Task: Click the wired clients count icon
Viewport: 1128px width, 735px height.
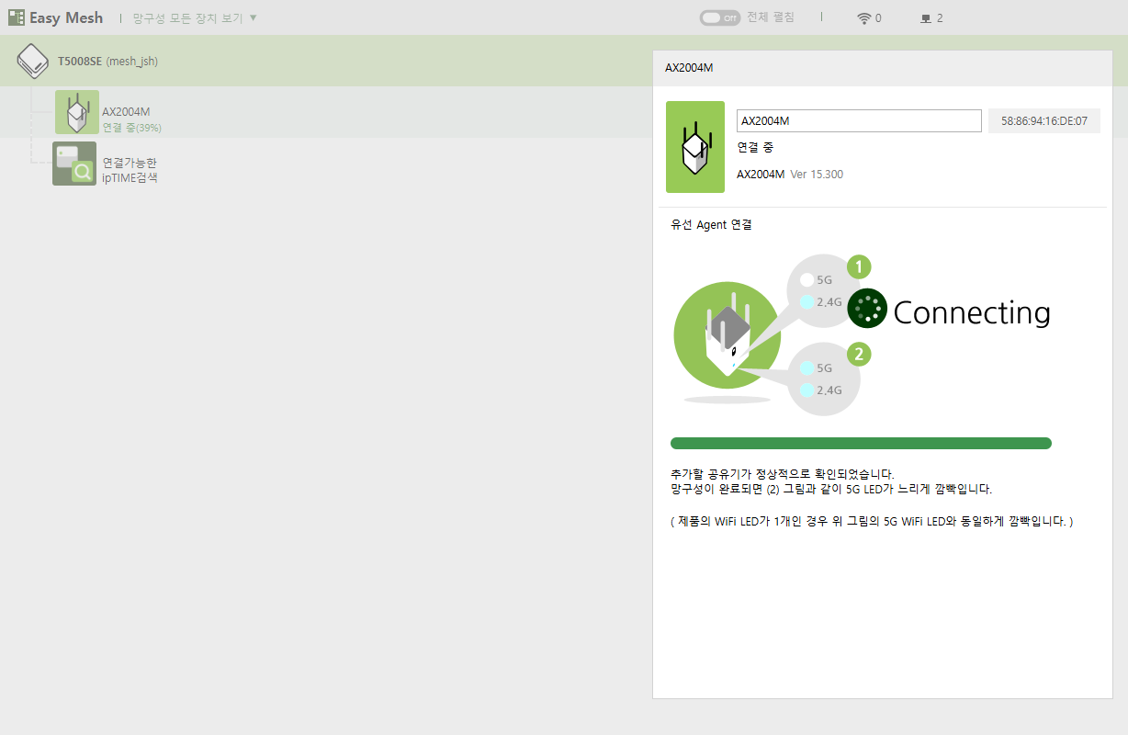Action: click(x=925, y=18)
